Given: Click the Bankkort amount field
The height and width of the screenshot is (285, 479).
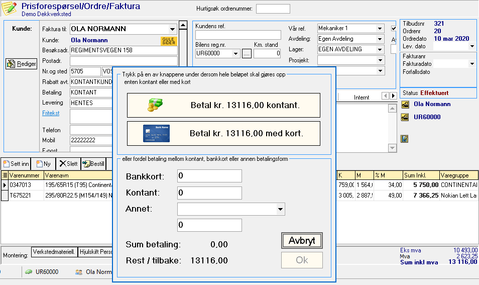Looking at the screenshot, I should [x=209, y=176].
